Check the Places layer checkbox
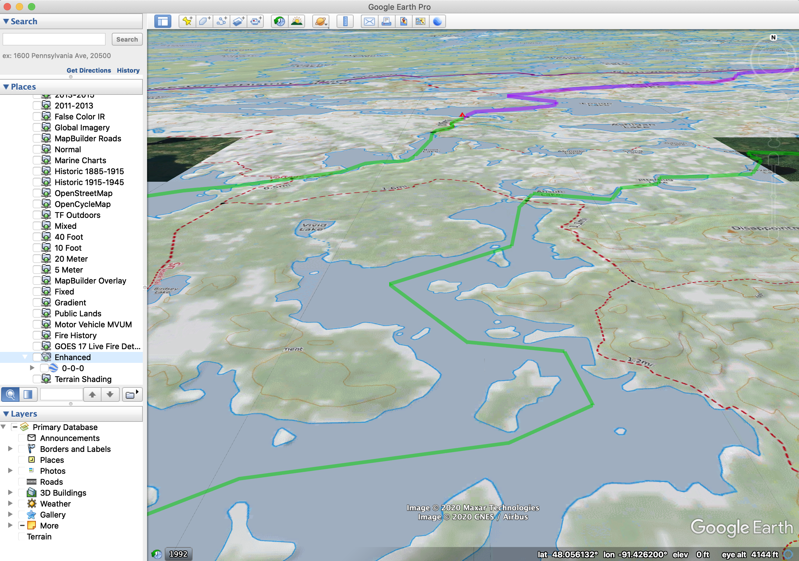This screenshot has width=799, height=561. coord(22,460)
